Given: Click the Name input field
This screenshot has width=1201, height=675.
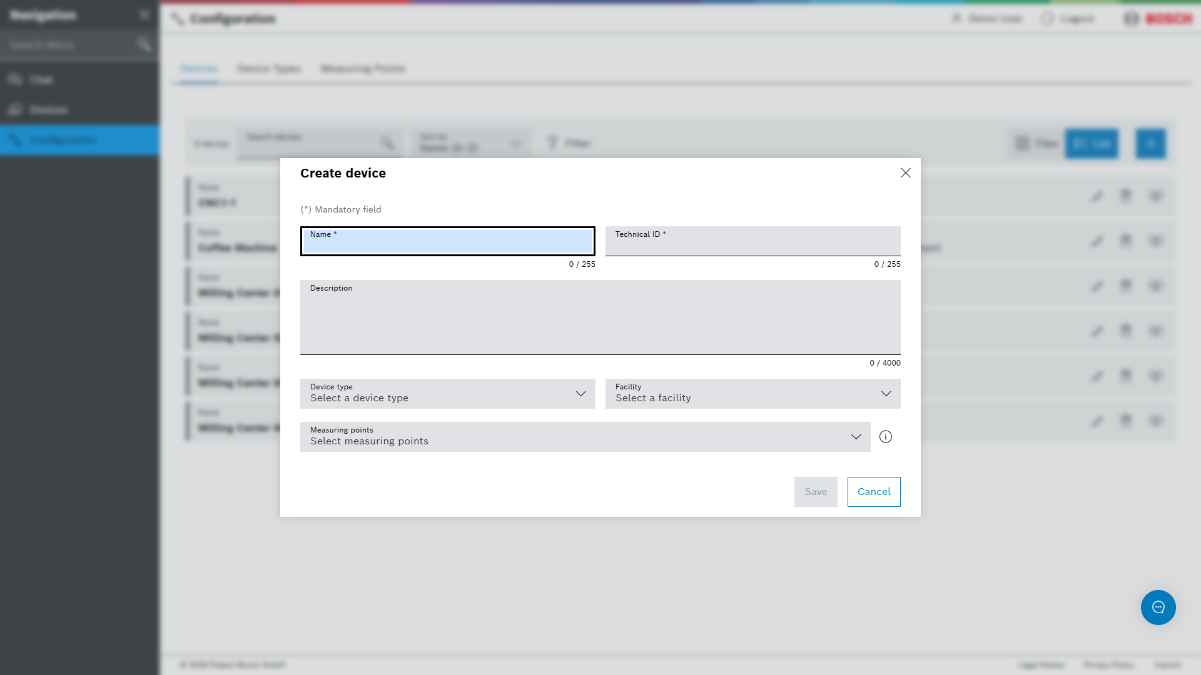Looking at the screenshot, I should click(x=448, y=241).
